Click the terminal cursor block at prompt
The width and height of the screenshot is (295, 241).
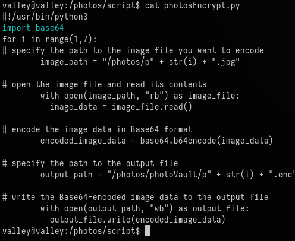[147, 231]
